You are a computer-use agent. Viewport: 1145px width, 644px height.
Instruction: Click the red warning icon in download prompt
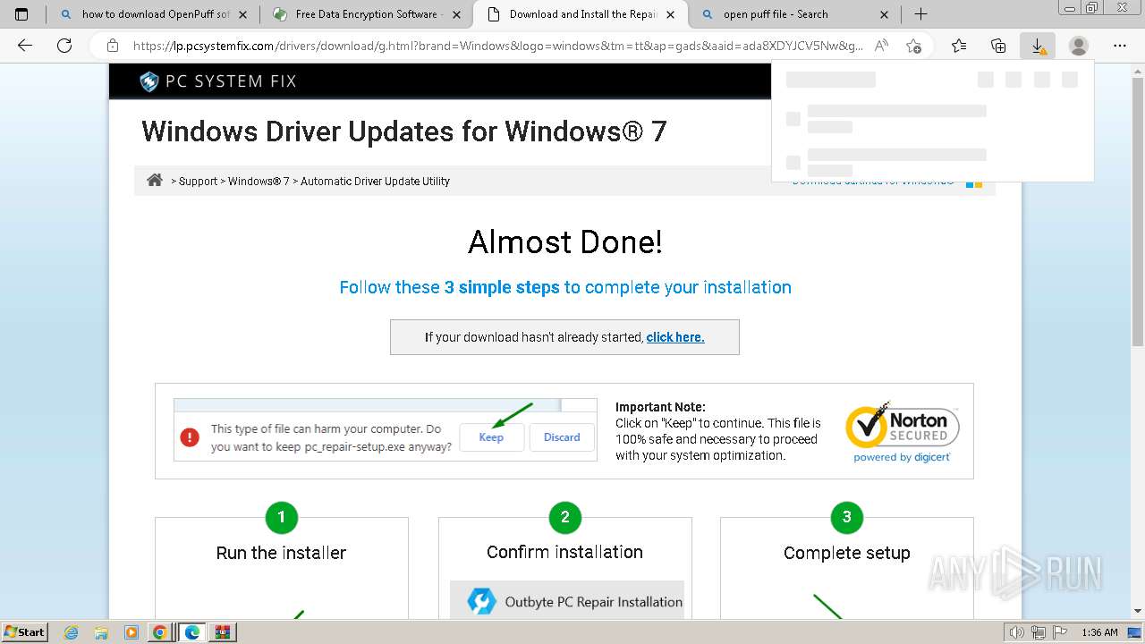click(190, 437)
